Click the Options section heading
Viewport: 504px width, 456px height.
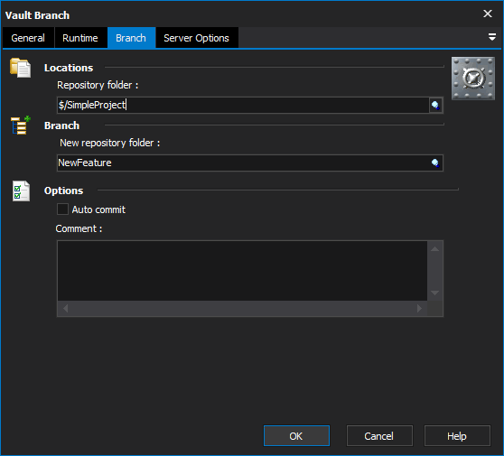63,191
